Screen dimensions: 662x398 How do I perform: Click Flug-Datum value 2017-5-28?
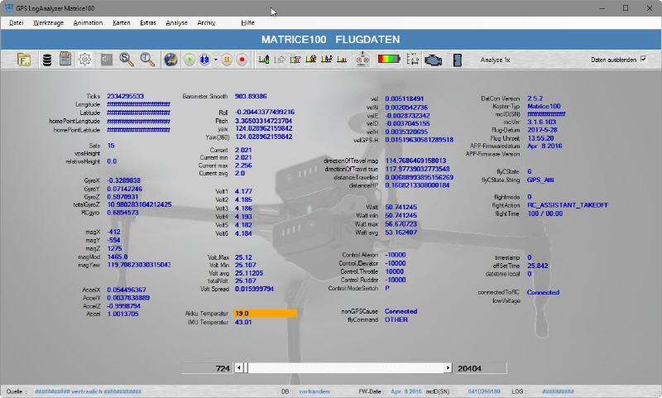tap(542, 130)
